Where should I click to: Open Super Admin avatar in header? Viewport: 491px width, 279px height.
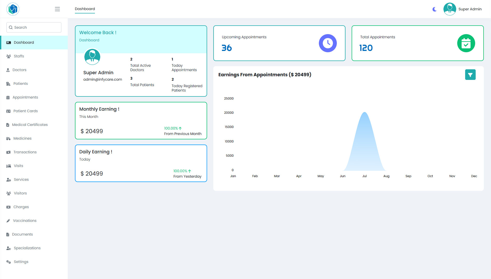450,9
